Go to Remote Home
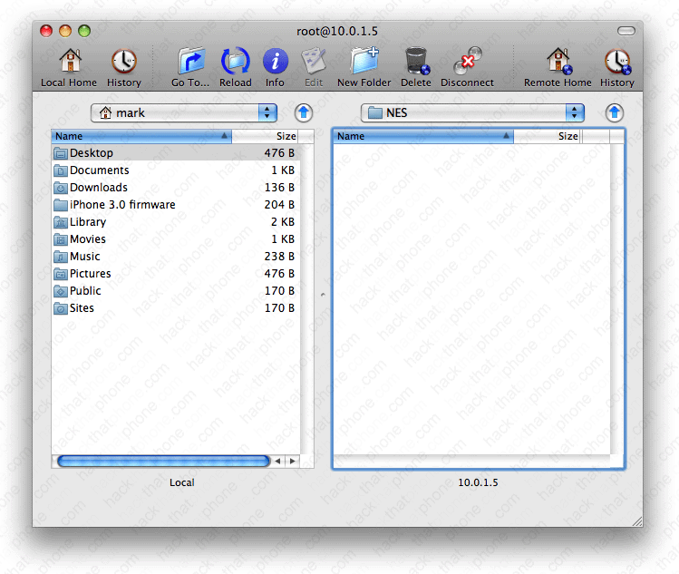Image resolution: width=679 pixels, height=574 pixels. tap(558, 62)
